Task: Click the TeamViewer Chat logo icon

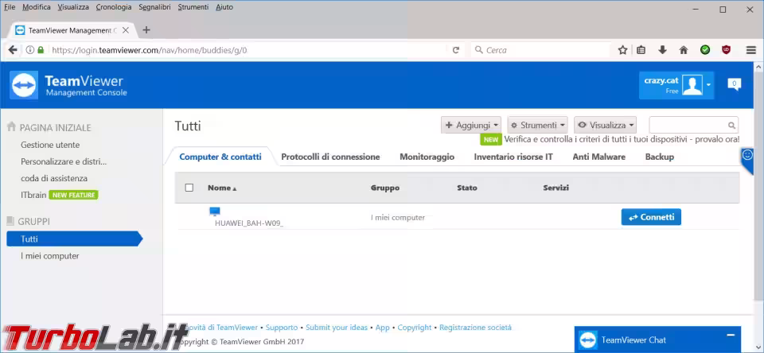Action: pos(588,339)
